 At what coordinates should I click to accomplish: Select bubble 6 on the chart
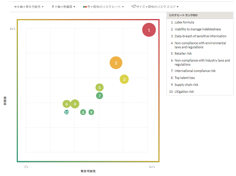tap(67, 104)
